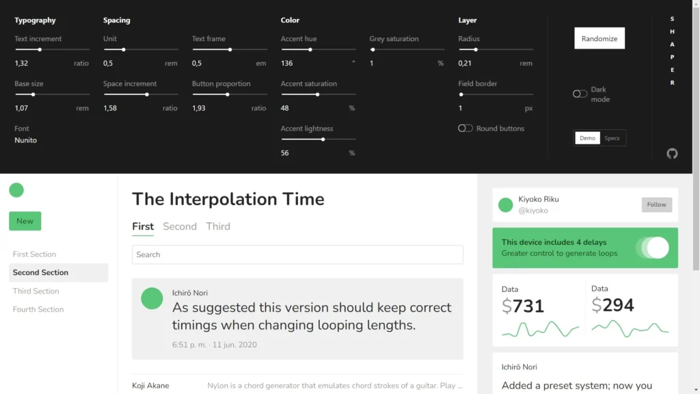Click the Randomize button
Image resolution: width=700 pixels, height=394 pixels.
(600, 39)
